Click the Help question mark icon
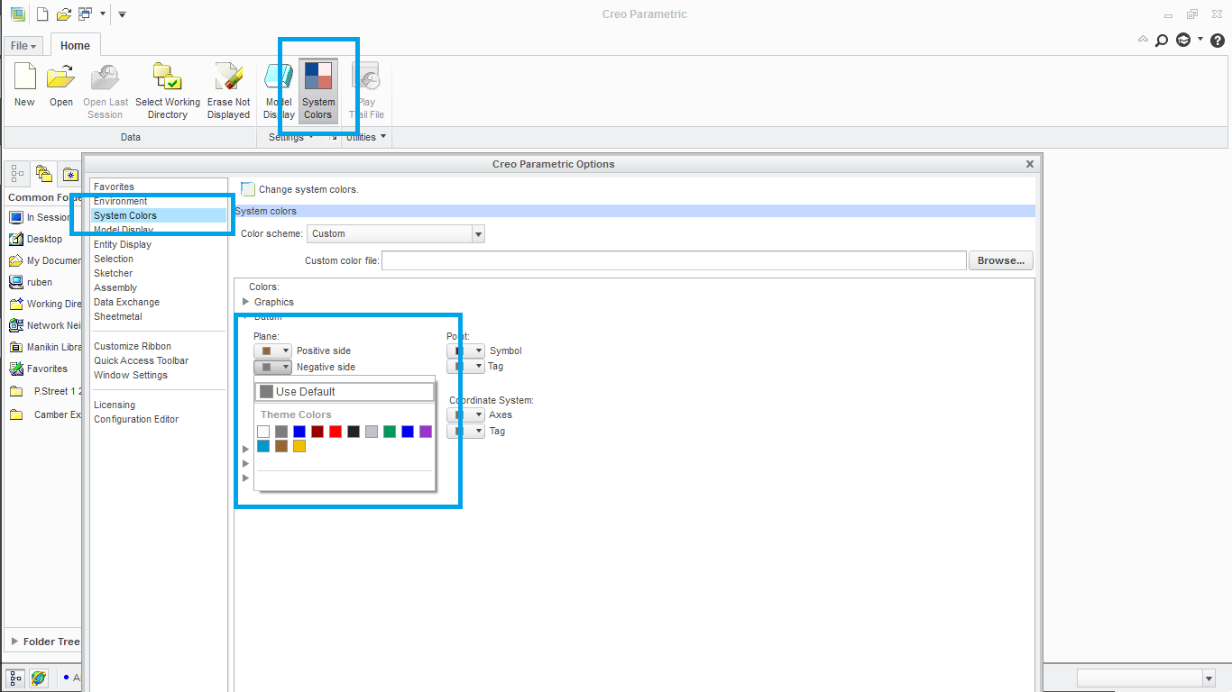 point(1218,40)
